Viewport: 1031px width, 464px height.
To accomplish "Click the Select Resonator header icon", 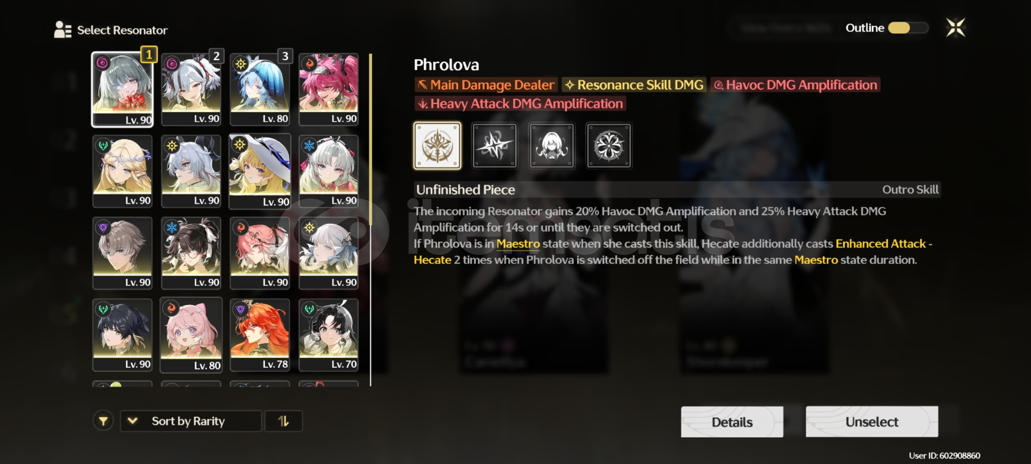I will pyautogui.click(x=63, y=30).
